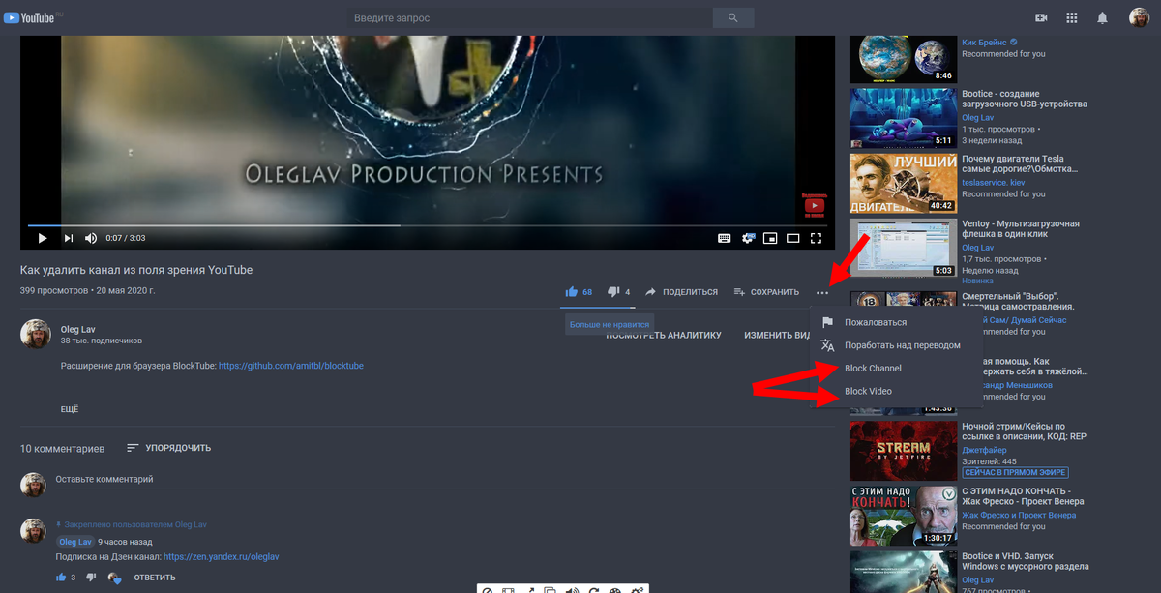
Task: Toggle subtitles button in the player
Action: coord(724,238)
